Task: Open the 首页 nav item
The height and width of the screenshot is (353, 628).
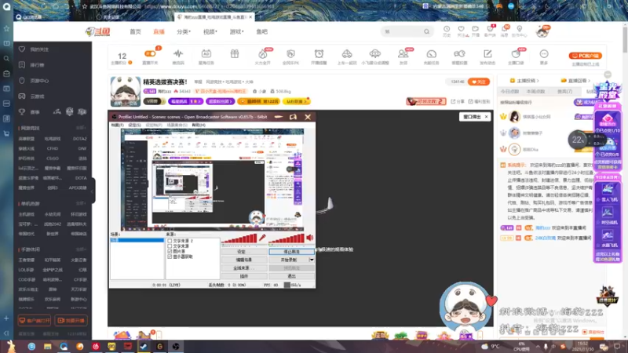Action: pyautogui.click(x=135, y=31)
